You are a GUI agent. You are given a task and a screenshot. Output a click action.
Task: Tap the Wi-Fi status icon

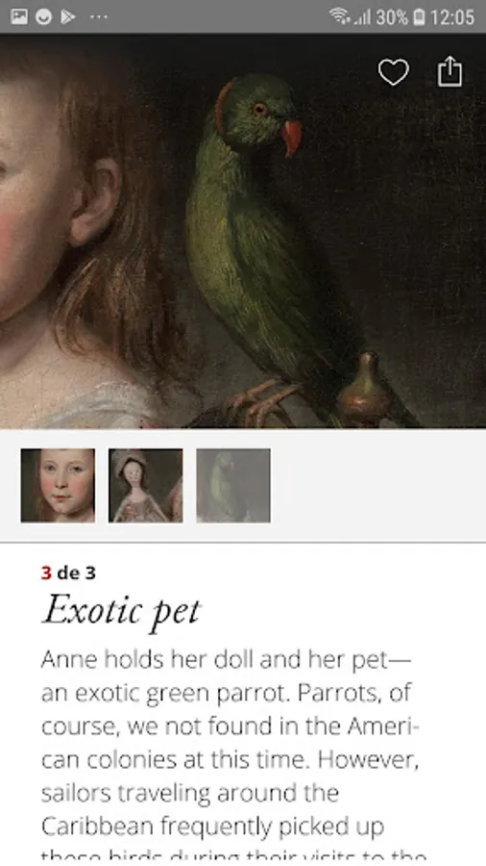(340, 16)
